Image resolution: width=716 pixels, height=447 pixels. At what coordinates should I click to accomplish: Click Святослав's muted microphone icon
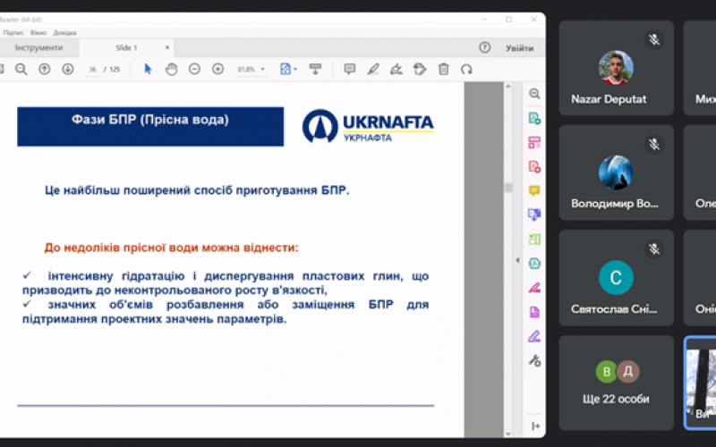pos(654,249)
